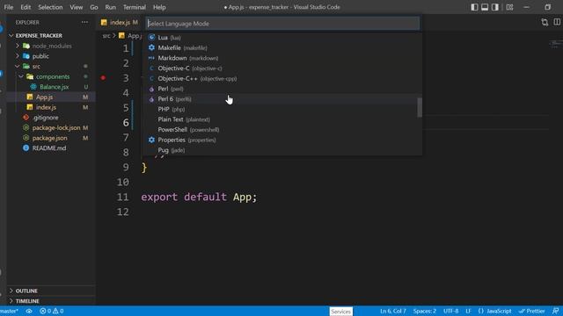Collapse the EXPENSE_TRACKER root folder
The height and width of the screenshot is (316, 563).
click(39, 35)
